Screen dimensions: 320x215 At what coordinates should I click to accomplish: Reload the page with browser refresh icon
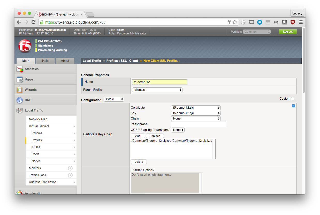tap(33, 22)
